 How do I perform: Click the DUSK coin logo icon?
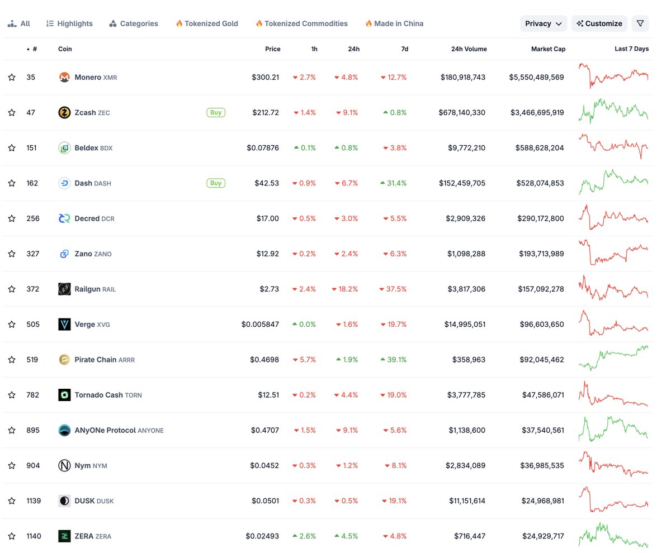pyautogui.click(x=64, y=500)
